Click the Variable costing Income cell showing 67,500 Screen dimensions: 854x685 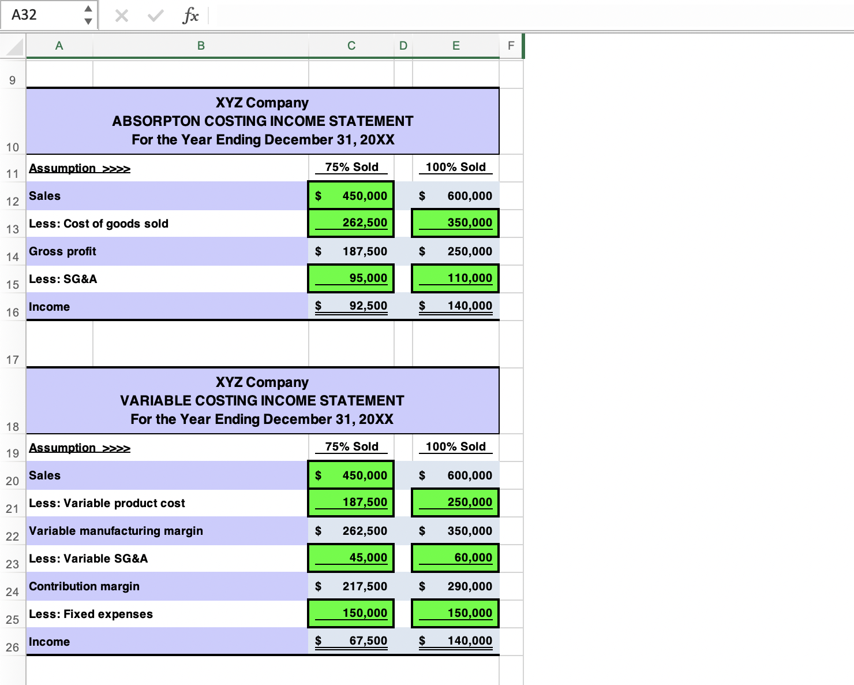point(351,641)
